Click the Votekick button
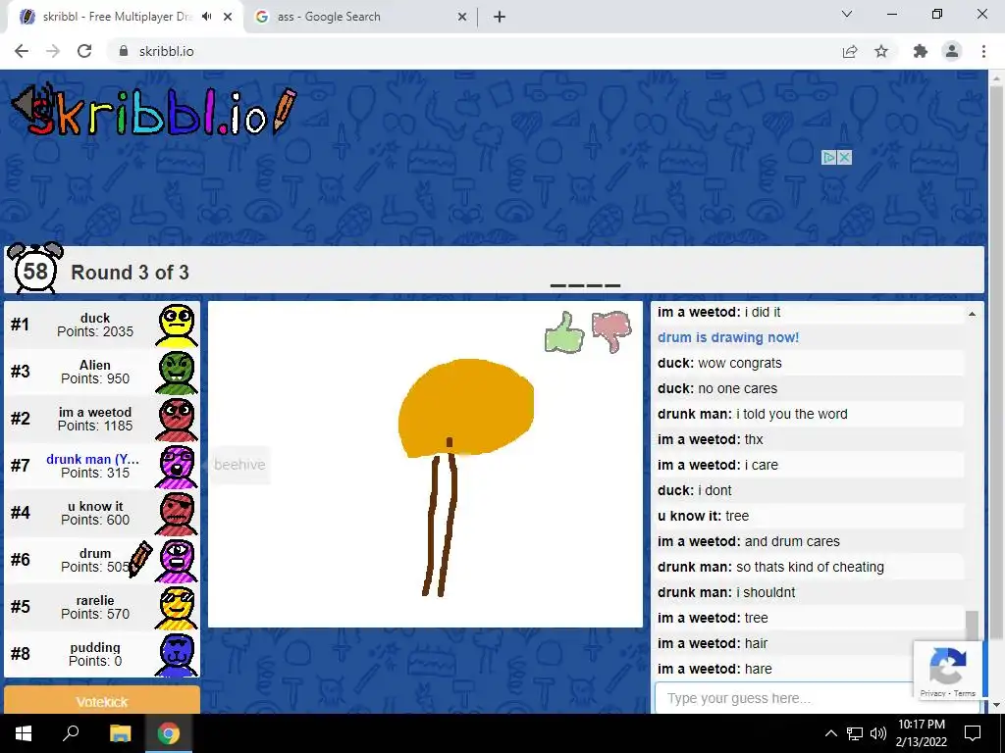The height and width of the screenshot is (753, 1005). (102, 702)
